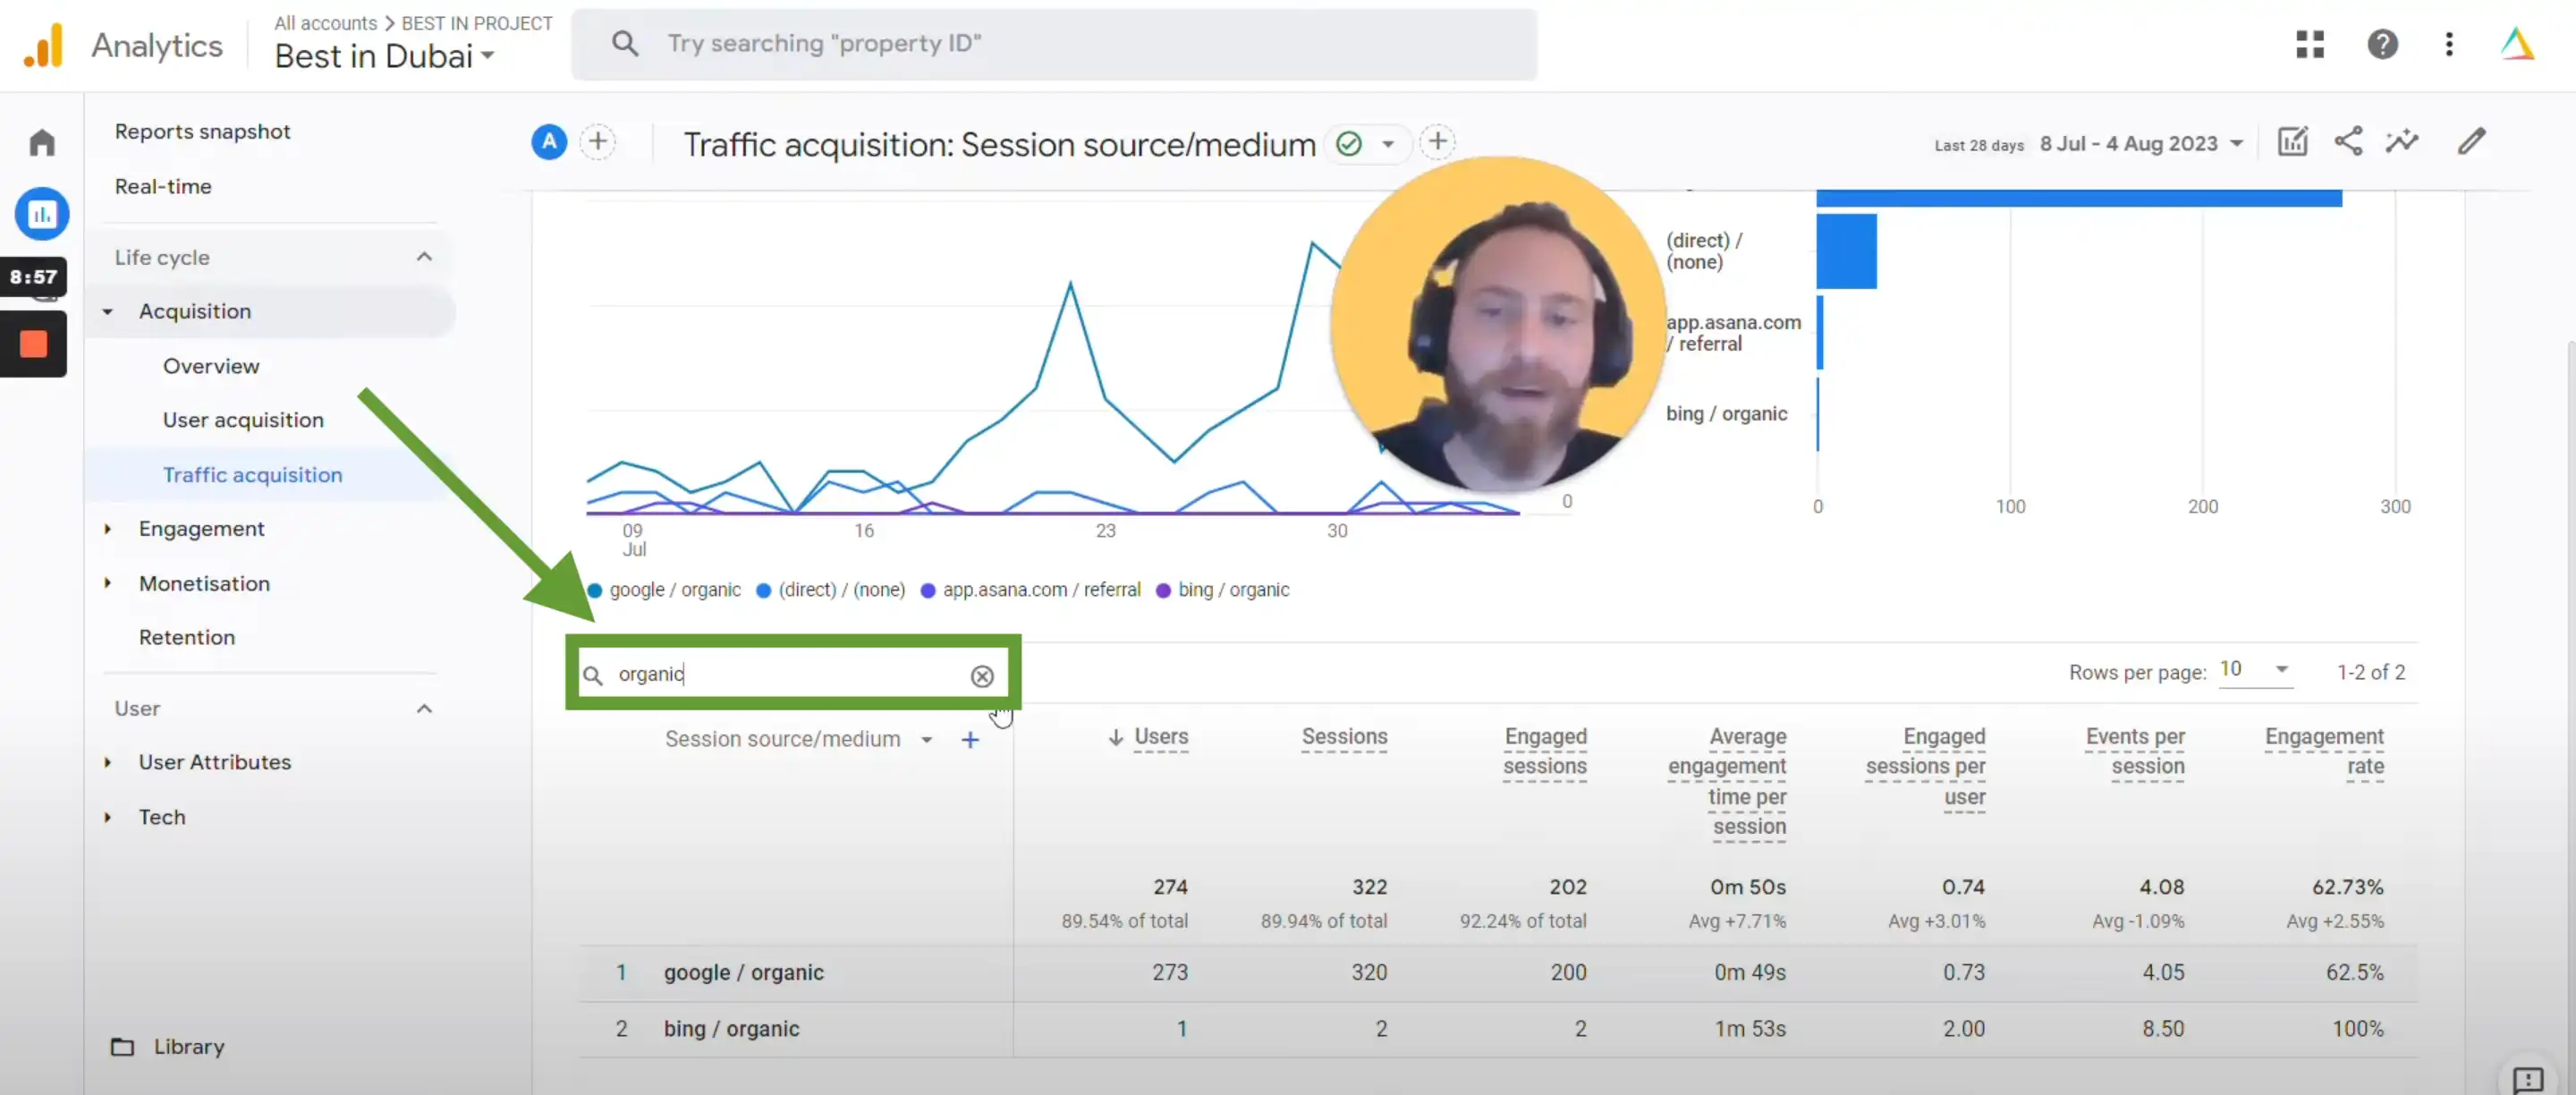Open the customise report chart icon
The height and width of the screenshot is (1095, 2576).
click(2292, 142)
